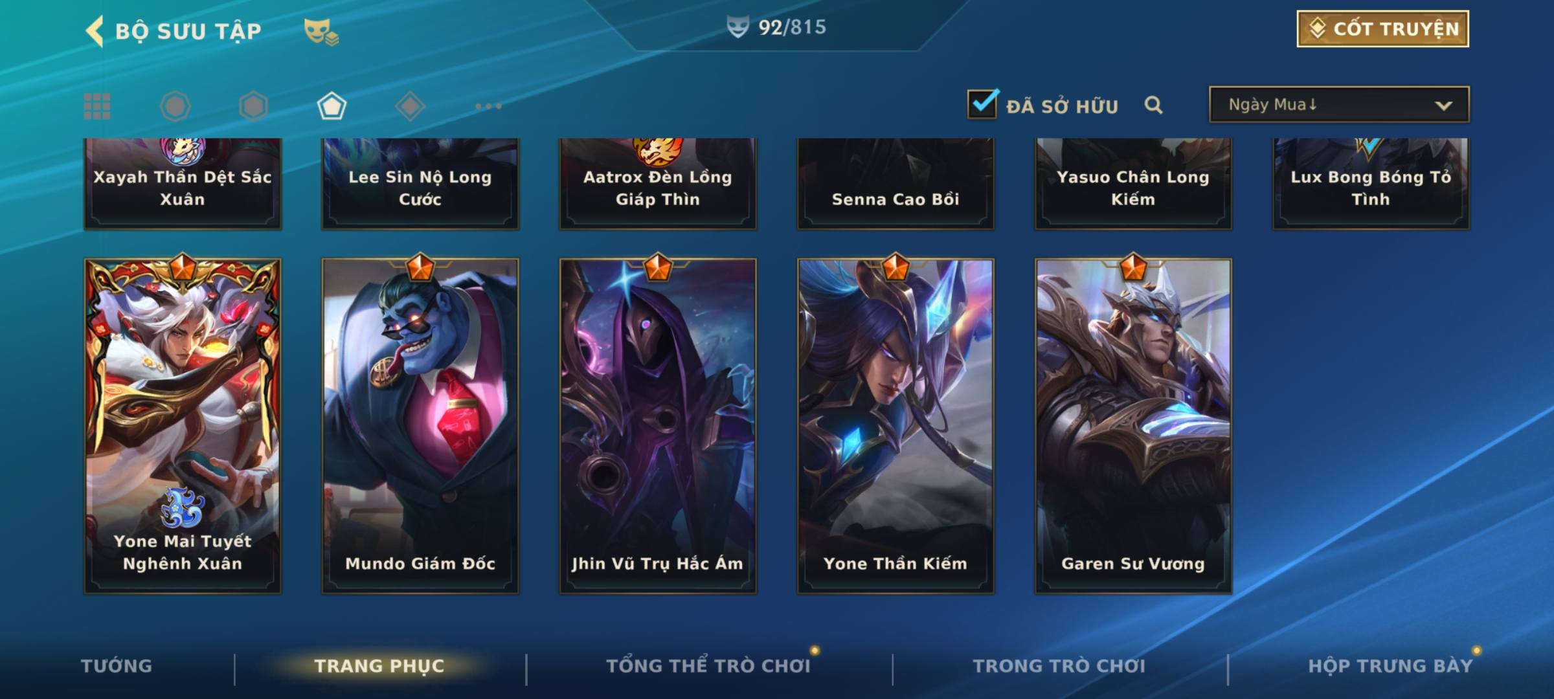The image size is (1554, 699).
Task: Uncheck the Đã Sở Hữu checkbox
Action: (x=982, y=104)
